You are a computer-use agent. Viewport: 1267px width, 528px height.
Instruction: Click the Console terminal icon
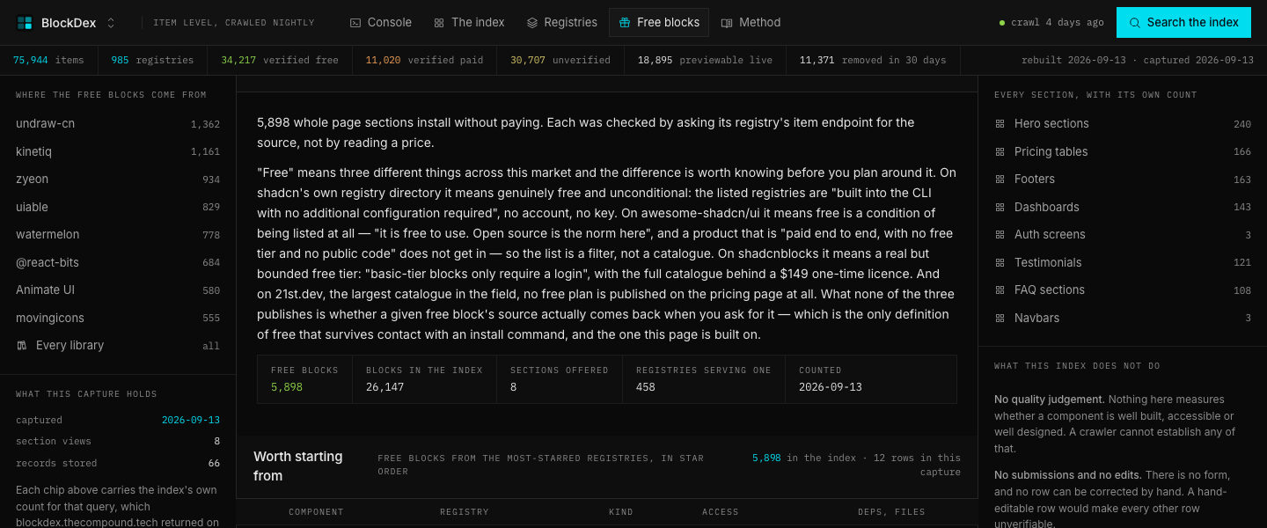click(355, 23)
